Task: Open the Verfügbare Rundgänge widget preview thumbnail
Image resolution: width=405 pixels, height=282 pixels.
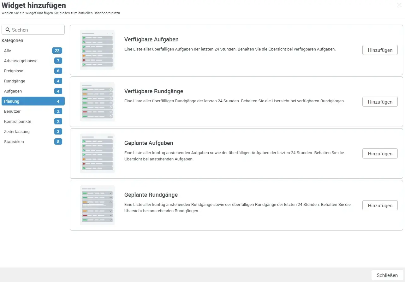Action: [x=97, y=101]
